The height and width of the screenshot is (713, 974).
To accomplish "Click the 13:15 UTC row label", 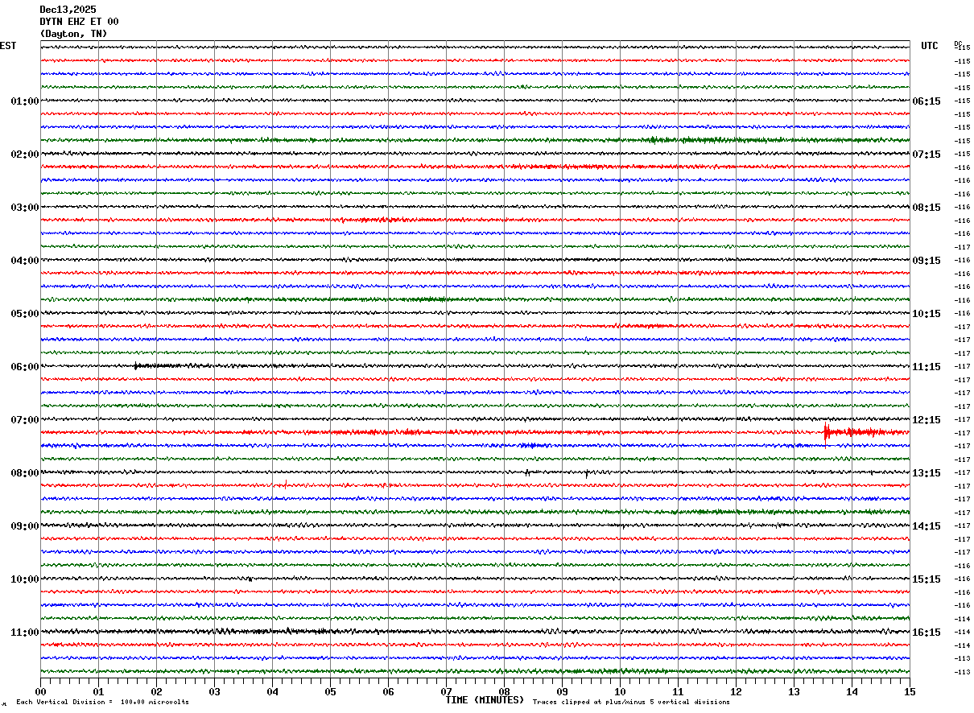I will 927,473.
